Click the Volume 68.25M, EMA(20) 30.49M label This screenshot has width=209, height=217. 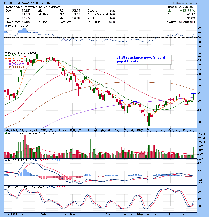(32, 134)
